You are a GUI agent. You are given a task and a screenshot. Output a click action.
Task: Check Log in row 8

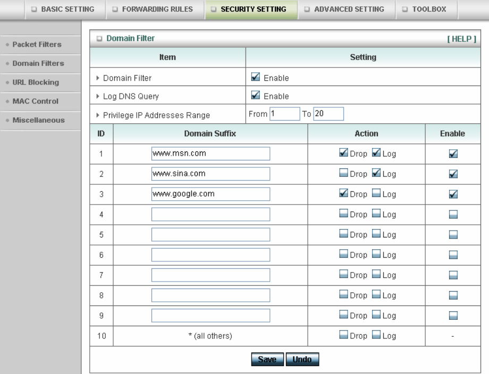pyautogui.click(x=376, y=294)
